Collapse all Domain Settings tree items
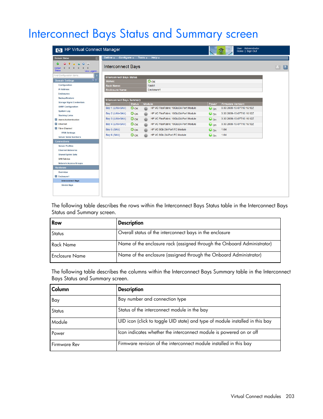Viewport: 323px width, 419px height. click(96, 80)
